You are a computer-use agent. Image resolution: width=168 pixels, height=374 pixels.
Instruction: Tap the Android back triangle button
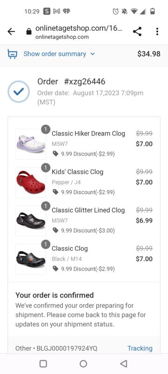124,364
